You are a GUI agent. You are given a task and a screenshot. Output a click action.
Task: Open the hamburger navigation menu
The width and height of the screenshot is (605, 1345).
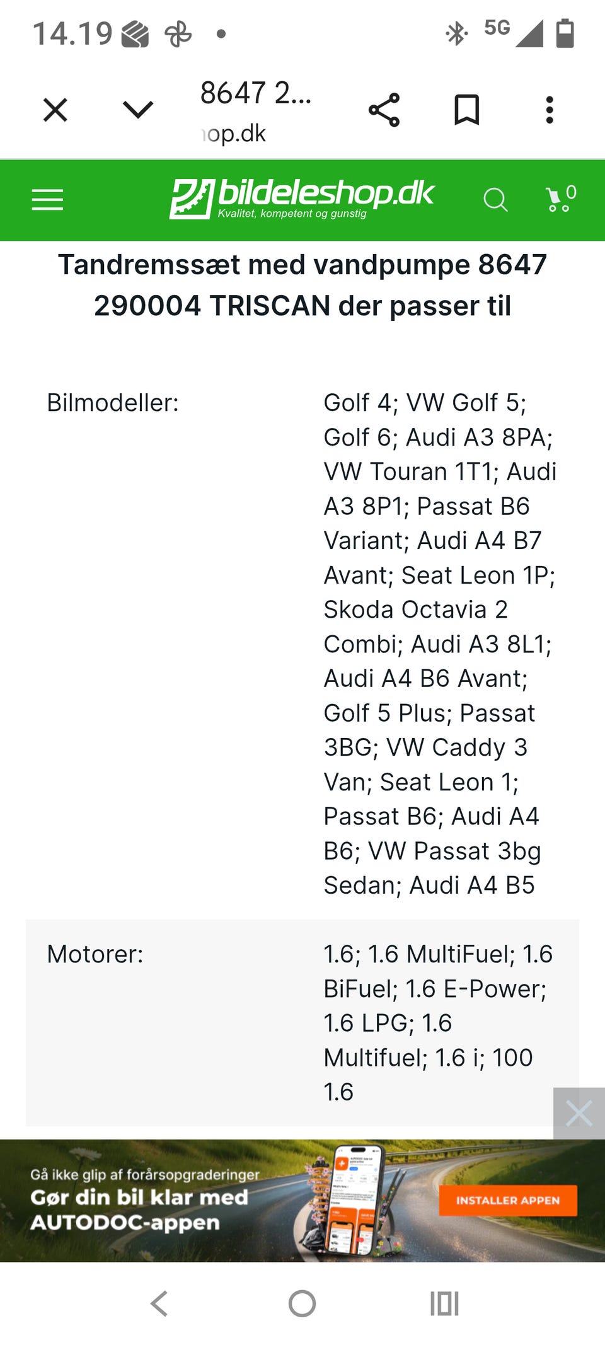coord(46,200)
